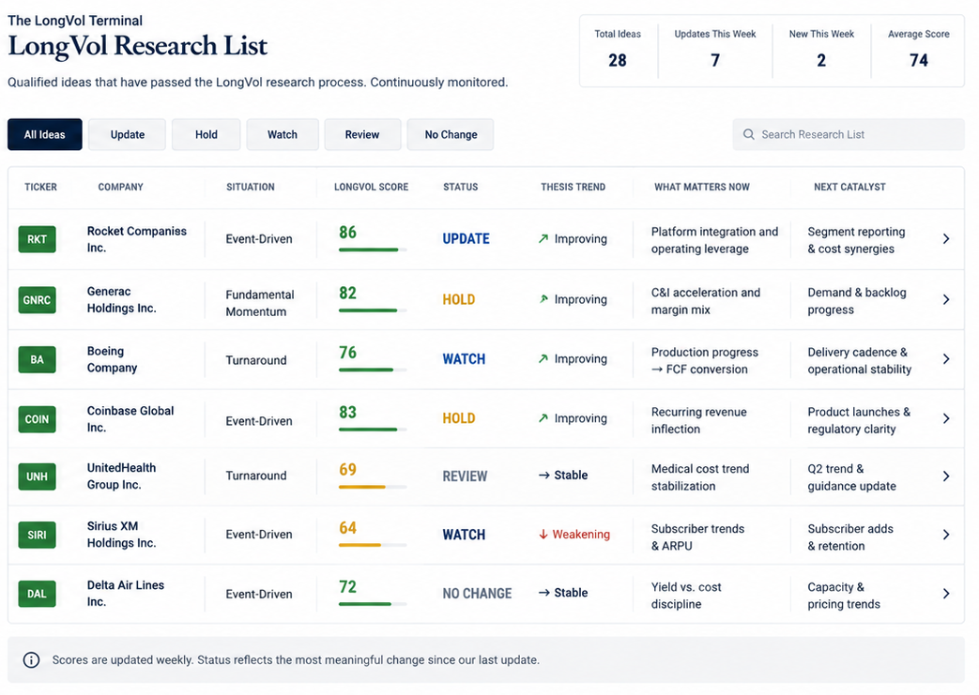
Task: Click 'Product launches & regulatory clarity' cell
Action: click(x=859, y=420)
